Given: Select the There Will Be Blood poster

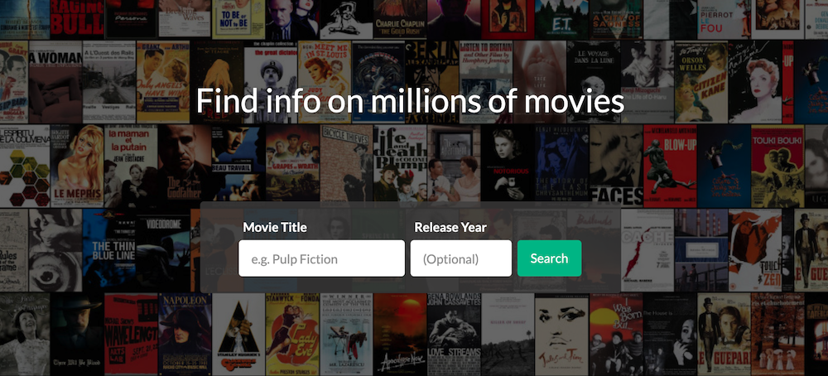Looking at the screenshot, I should click(x=77, y=335).
